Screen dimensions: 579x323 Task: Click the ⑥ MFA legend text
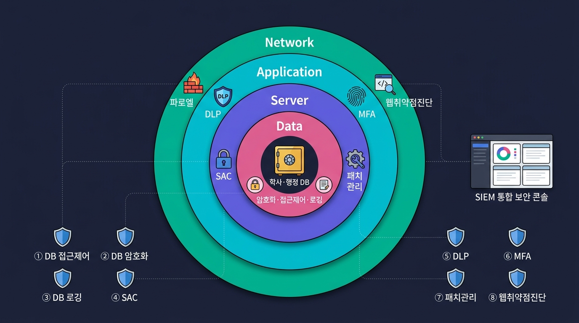point(518,257)
